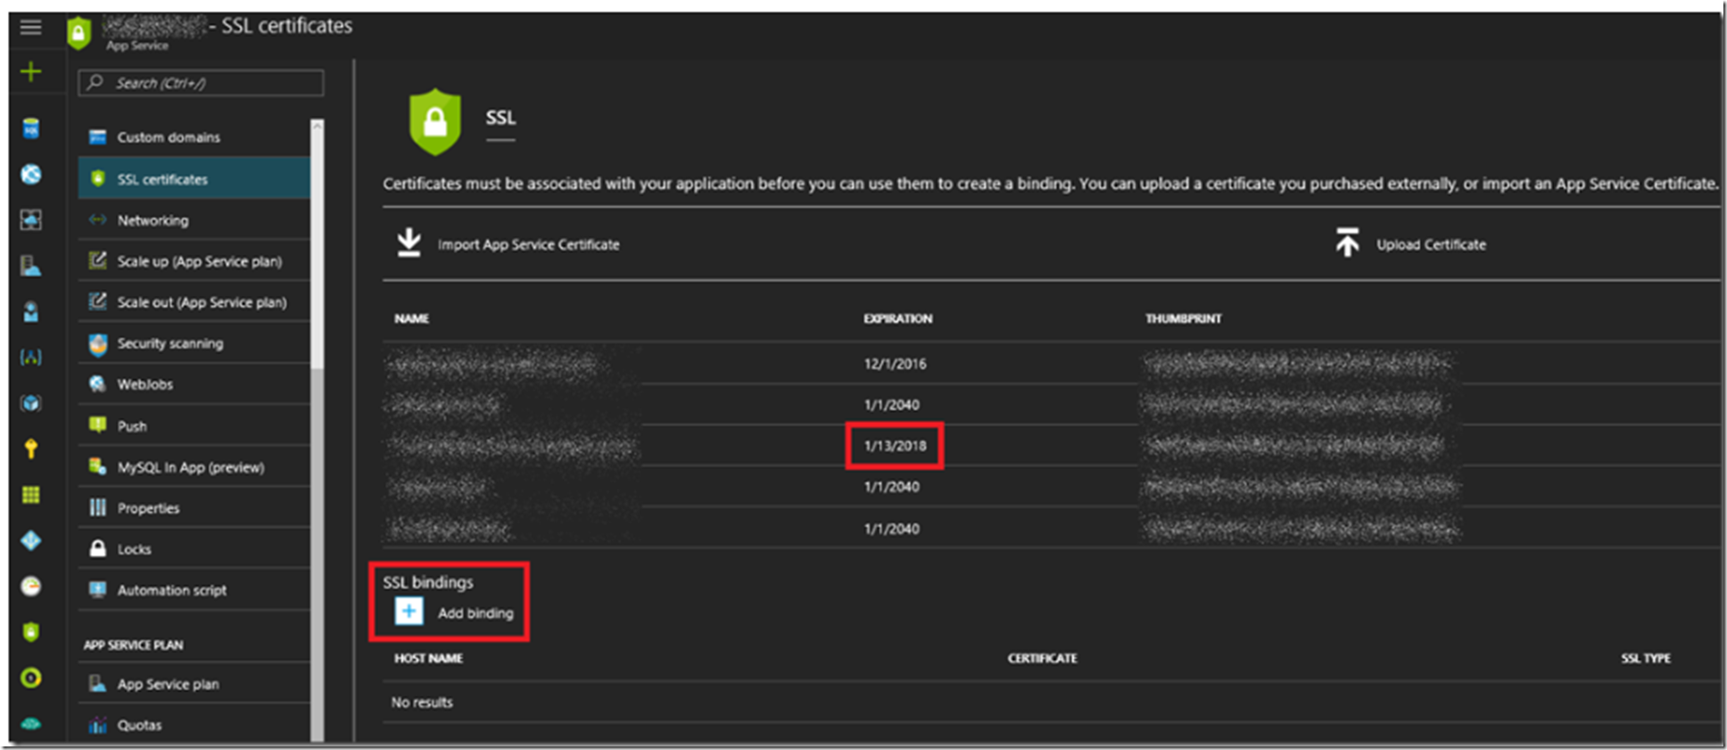This screenshot has height=750, width=1727.
Task: Open Automation script menu item
Action: click(194, 590)
